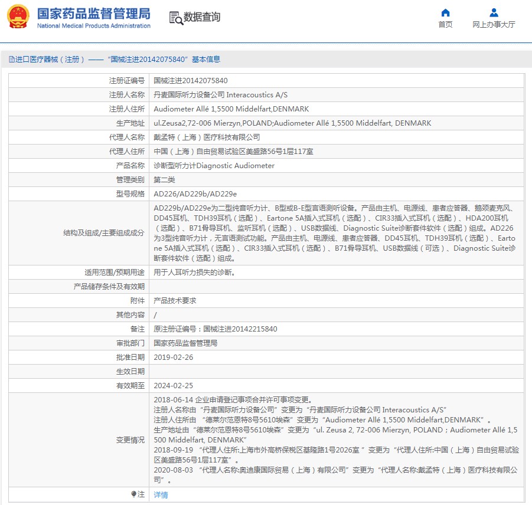This screenshot has width=532, height=505.
Task: Click the online service hall person icon
Action: click(494, 13)
